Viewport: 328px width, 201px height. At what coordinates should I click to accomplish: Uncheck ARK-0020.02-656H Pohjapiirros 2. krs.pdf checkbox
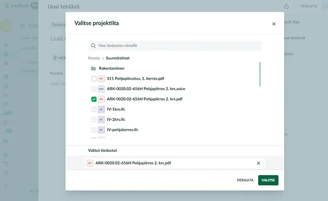point(94,99)
